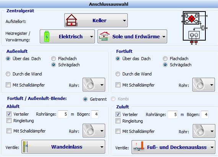Choose Flachdach option under Außenluft
Image resolution: width=218 pixels, height=157 pixels.
[54, 59]
